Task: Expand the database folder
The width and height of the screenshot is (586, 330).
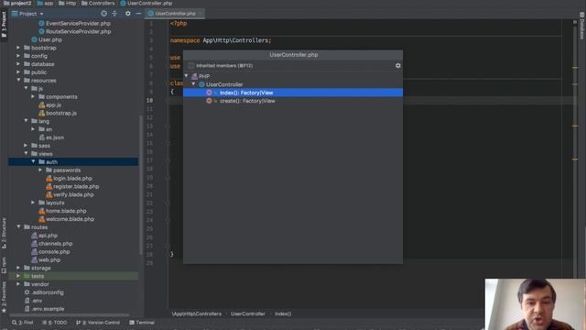Action: click(18, 64)
